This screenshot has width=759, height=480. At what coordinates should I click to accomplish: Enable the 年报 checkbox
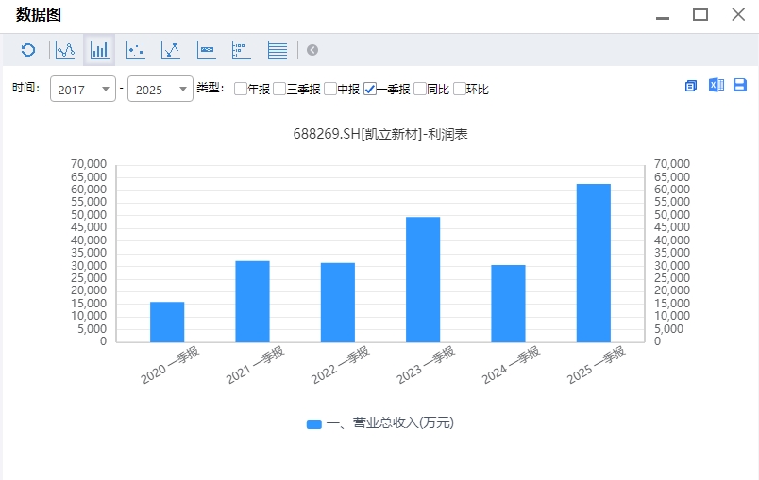click(x=240, y=89)
